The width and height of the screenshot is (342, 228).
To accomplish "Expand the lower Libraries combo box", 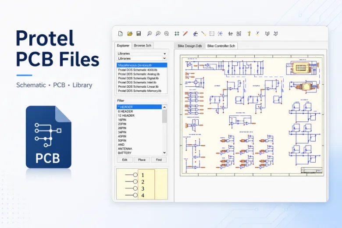I will (x=165, y=58).
